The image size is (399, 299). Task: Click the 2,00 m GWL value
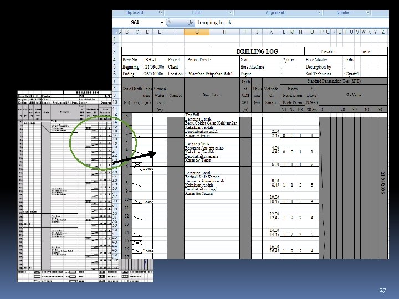click(288, 60)
